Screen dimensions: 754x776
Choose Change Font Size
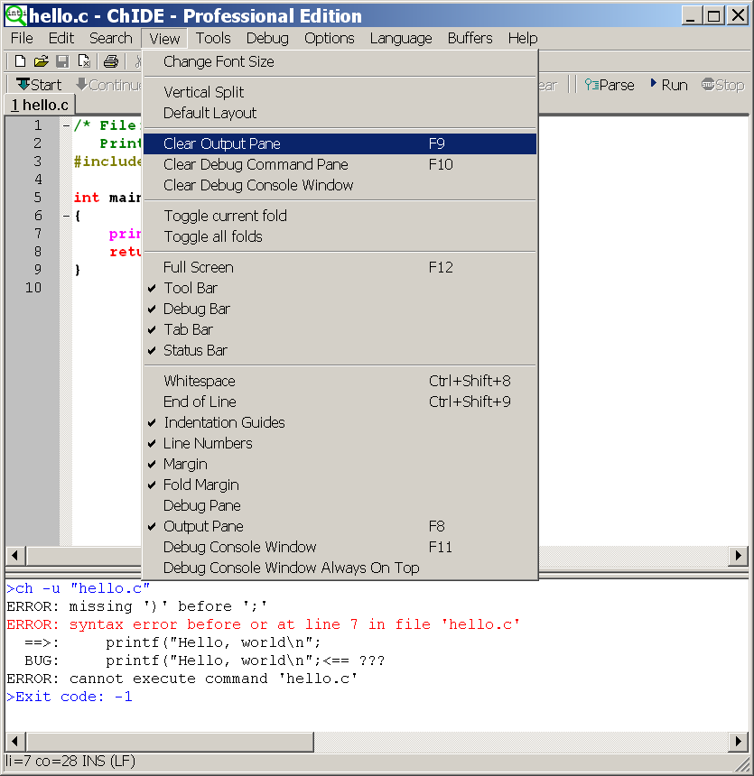pos(340,61)
